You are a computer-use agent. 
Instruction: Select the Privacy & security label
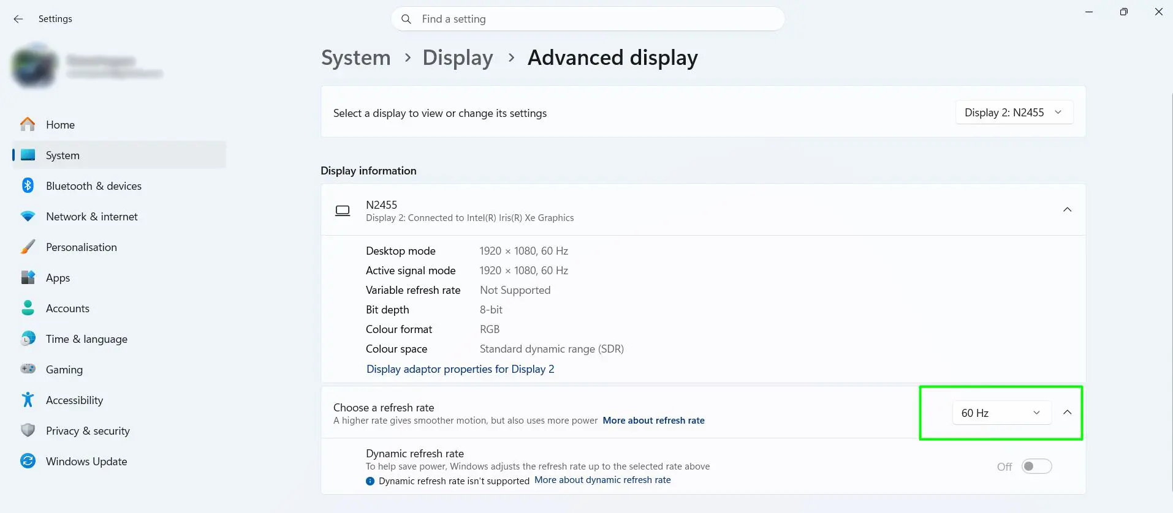pyautogui.click(x=88, y=430)
